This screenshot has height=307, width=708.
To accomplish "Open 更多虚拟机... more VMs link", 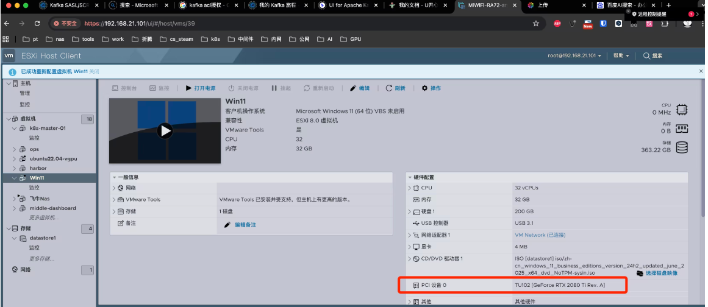I will click(45, 217).
